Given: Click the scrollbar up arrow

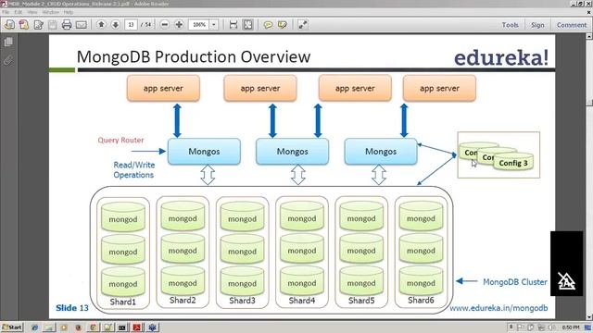Looking at the screenshot, I should 589,36.
